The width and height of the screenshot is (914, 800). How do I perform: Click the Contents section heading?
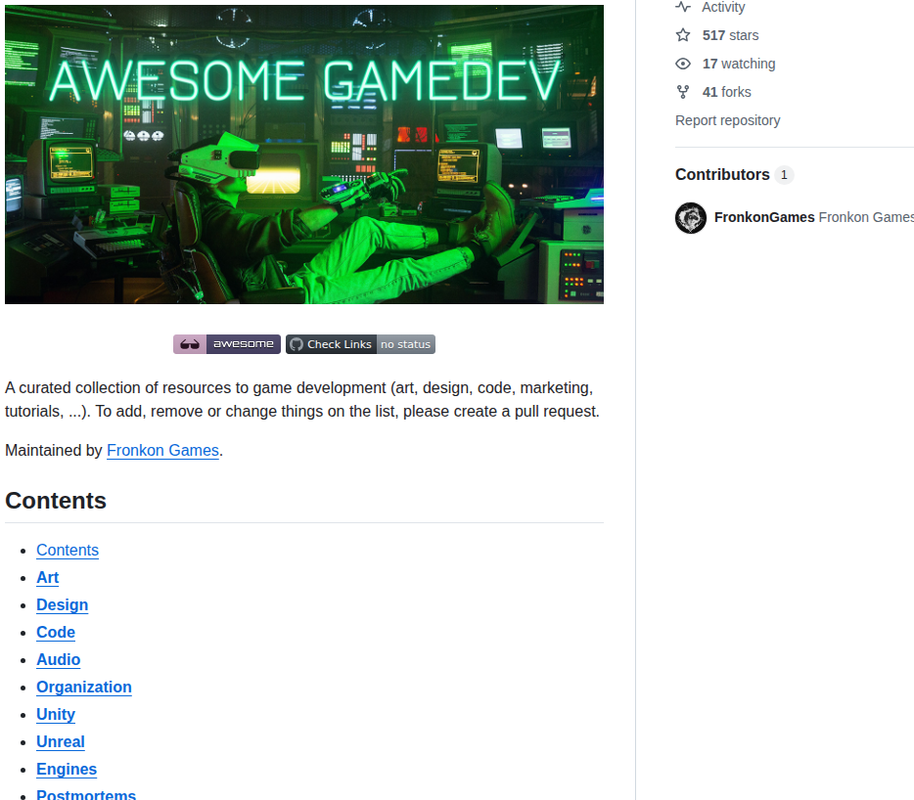(56, 501)
